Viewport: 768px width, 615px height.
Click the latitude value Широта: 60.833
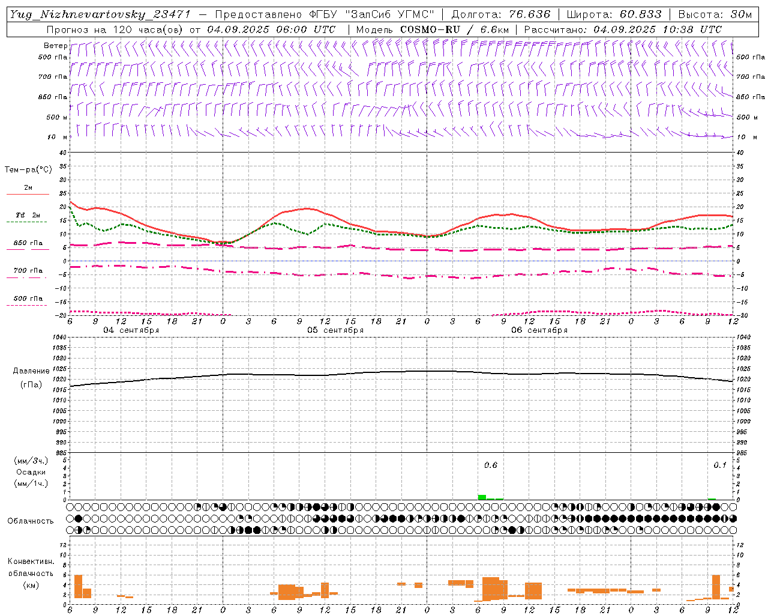click(x=614, y=14)
